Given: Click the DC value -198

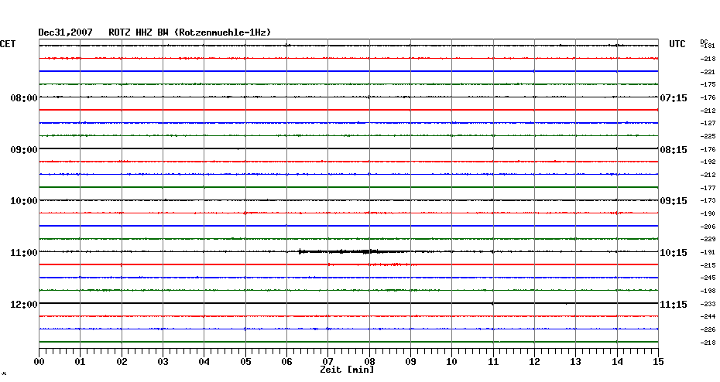Looking at the screenshot, I should coord(708,291).
